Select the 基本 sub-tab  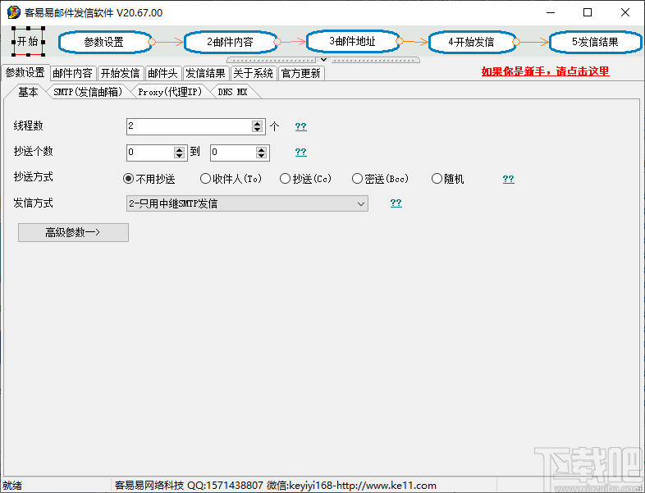28,92
